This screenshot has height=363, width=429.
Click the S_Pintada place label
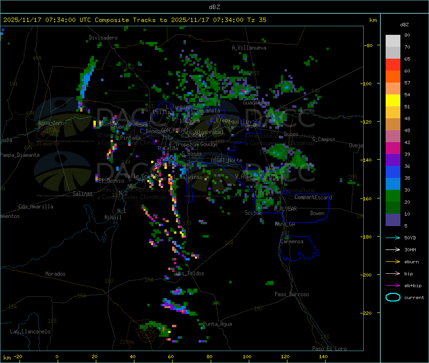127,138
